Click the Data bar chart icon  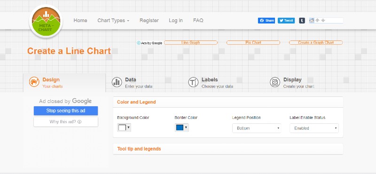117,82
